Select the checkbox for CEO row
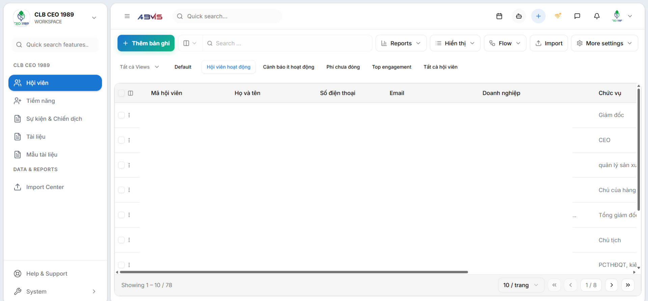Screen dimensions: 648x301 tap(122, 140)
